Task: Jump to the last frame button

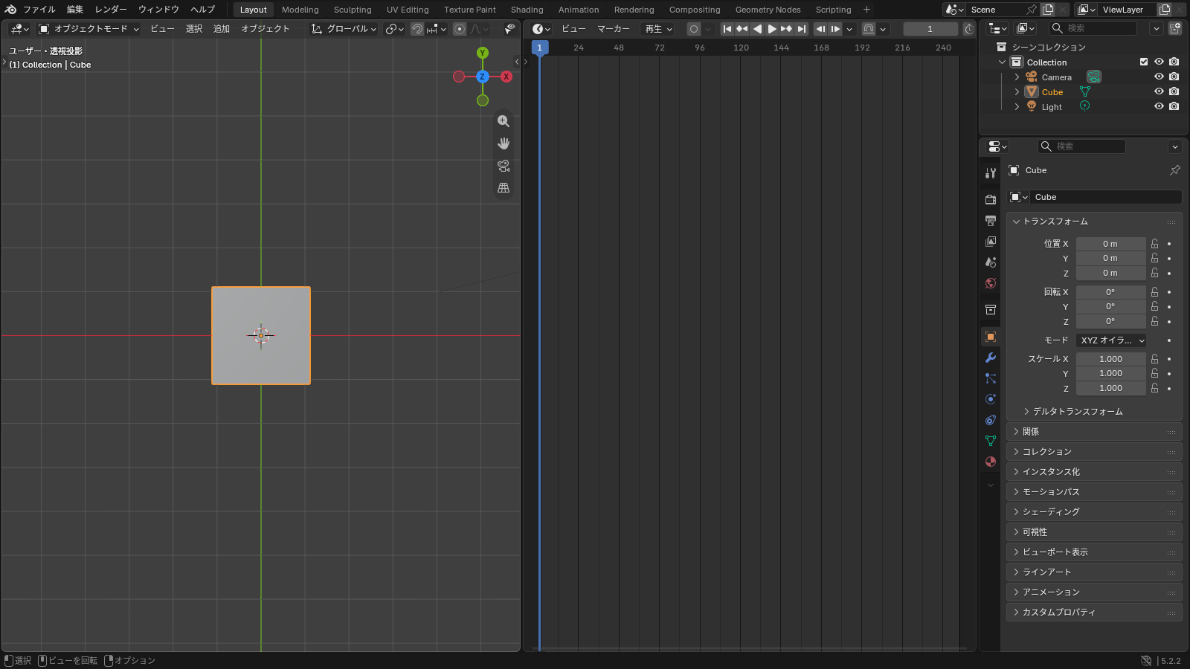Action: [802, 29]
